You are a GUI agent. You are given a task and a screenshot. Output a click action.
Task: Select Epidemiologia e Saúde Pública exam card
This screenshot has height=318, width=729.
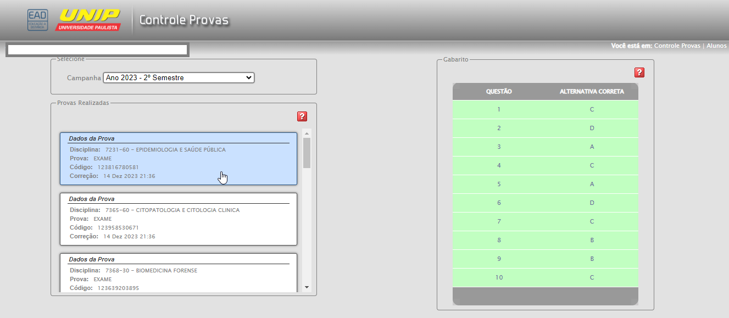coord(178,159)
